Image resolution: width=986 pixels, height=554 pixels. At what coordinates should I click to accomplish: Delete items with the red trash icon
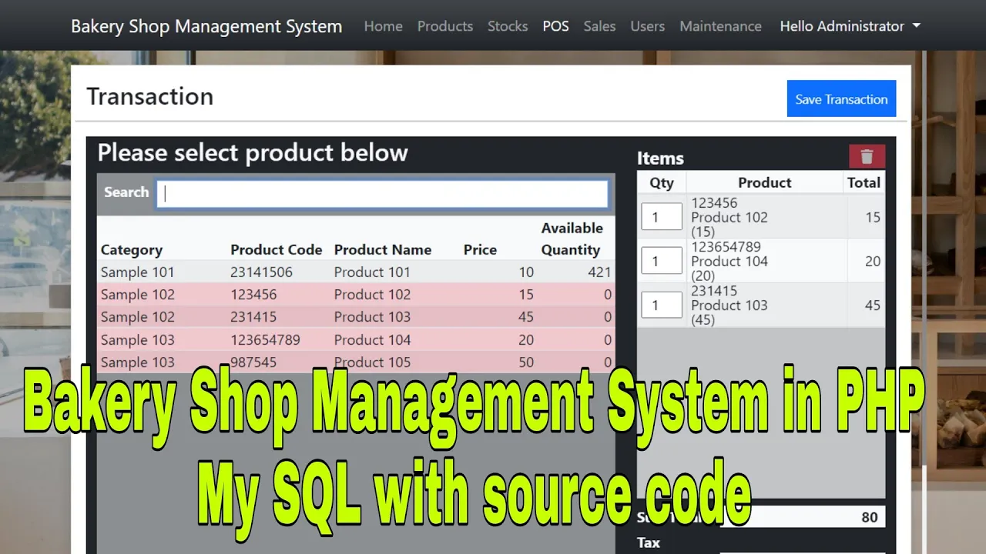(867, 157)
